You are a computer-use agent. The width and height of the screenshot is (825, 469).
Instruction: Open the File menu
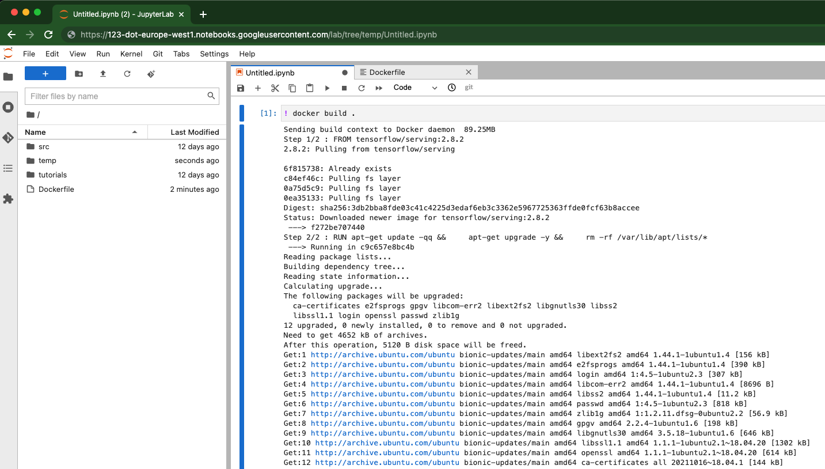tap(29, 54)
